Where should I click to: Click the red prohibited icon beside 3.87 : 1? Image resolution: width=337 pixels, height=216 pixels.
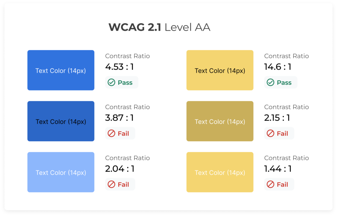click(112, 133)
